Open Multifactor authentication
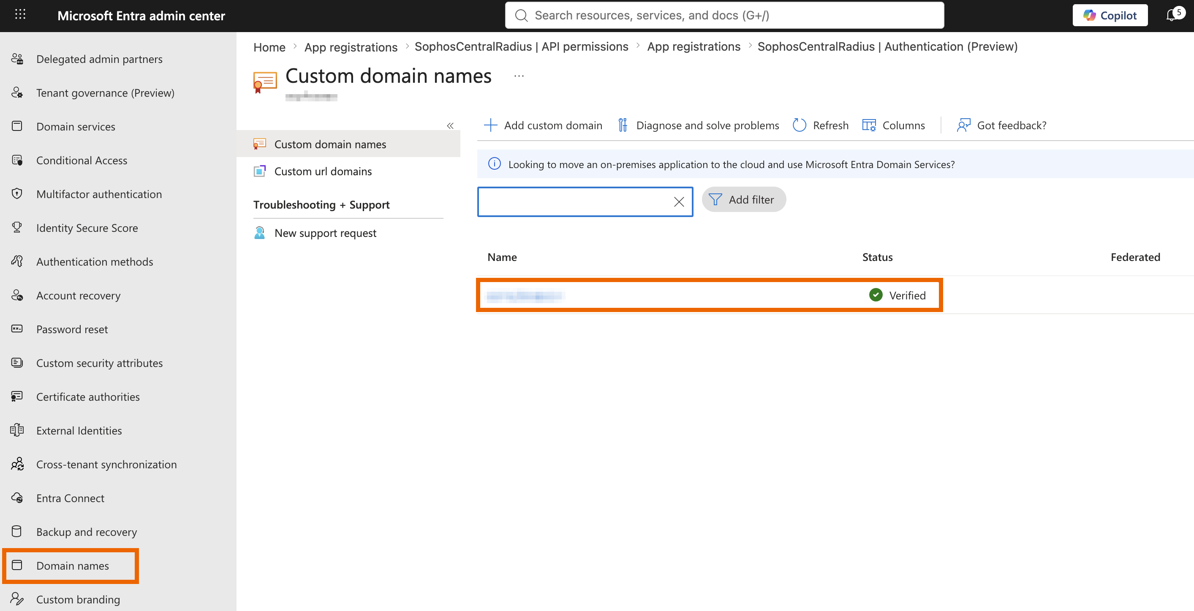 coord(99,194)
